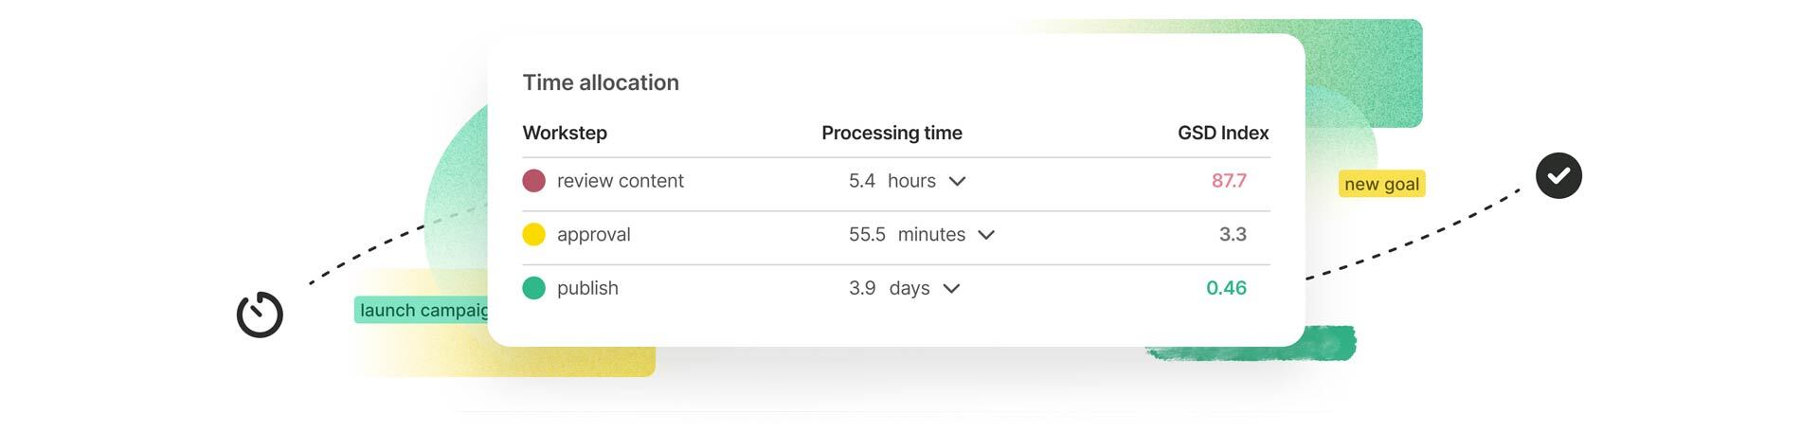Click the new goal tag
1819x432 pixels.
(1381, 184)
